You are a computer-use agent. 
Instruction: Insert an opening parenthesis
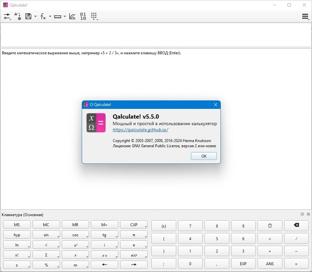pos(164,239)
